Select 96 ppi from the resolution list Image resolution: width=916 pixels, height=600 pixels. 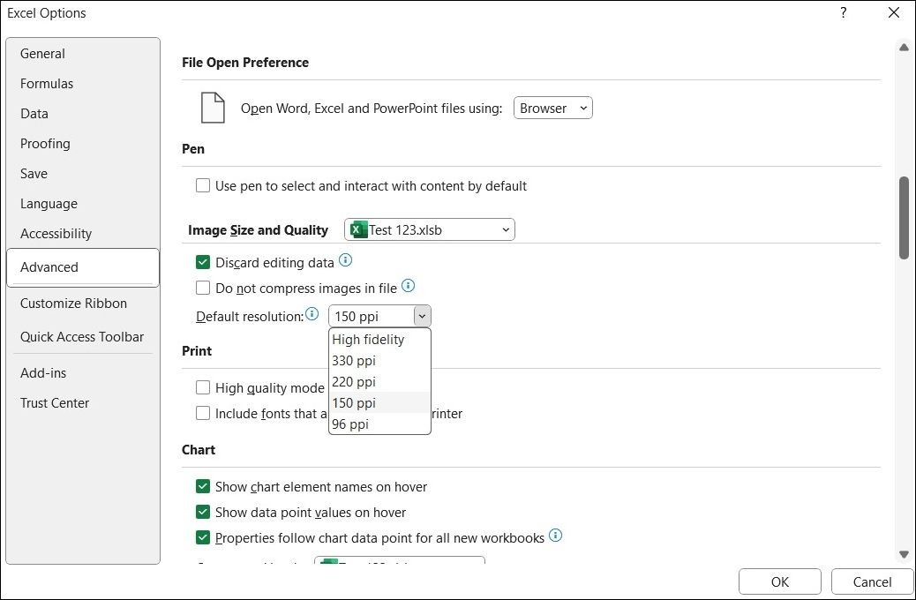coord(350,424)
